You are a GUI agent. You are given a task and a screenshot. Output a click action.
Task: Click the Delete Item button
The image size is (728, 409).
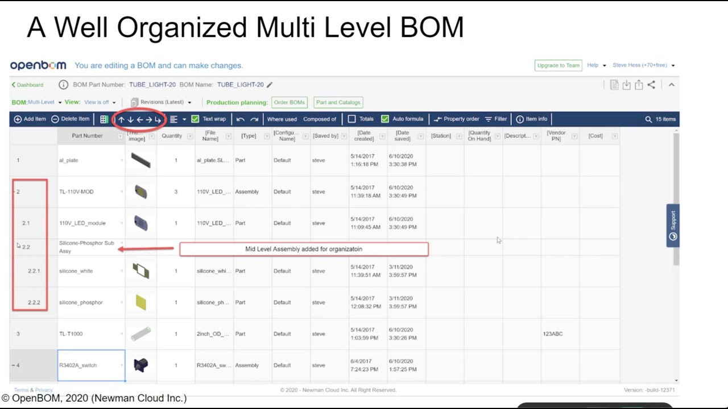pos(71,119)
